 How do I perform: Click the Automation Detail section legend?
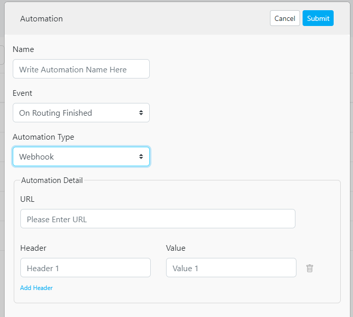[x=52, y=180]
